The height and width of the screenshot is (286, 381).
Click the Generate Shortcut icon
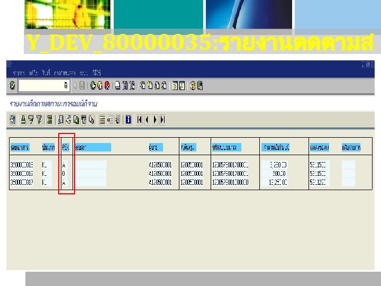click(182, 86)
